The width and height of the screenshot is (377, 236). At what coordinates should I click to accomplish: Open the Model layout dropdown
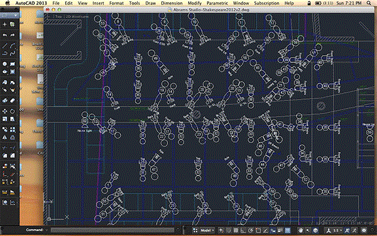coord(207,230)
